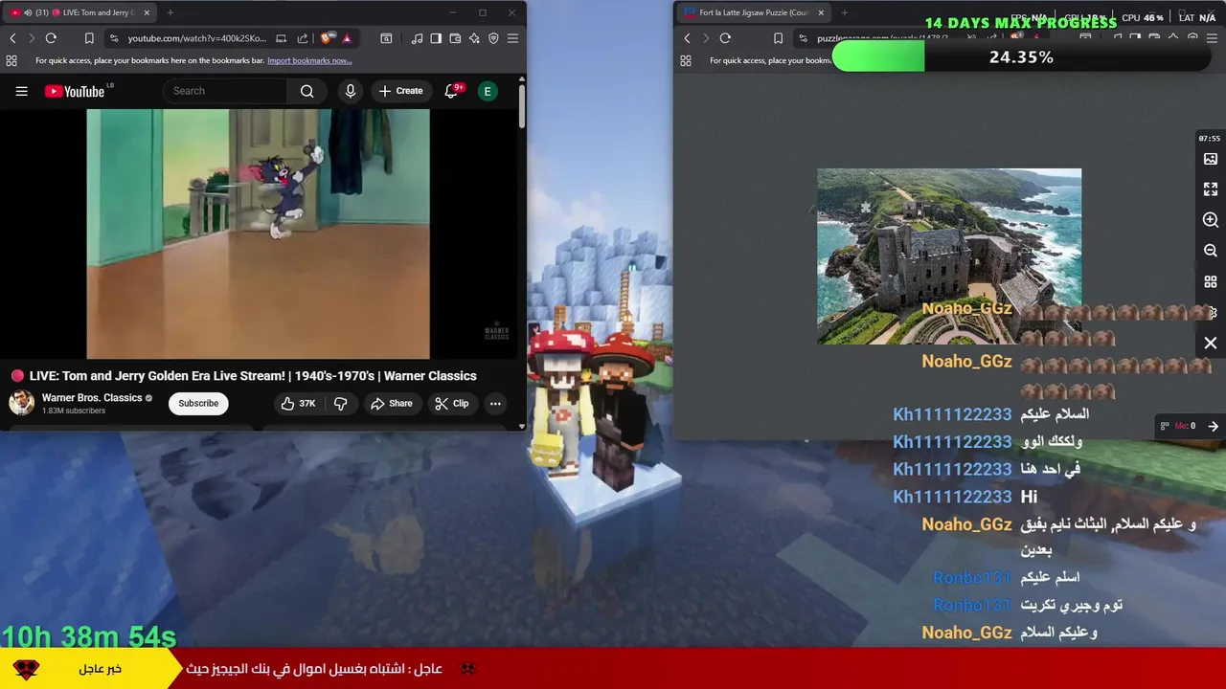
Task: Focus the YouTube Search input field
Action: tap(225, 91)
